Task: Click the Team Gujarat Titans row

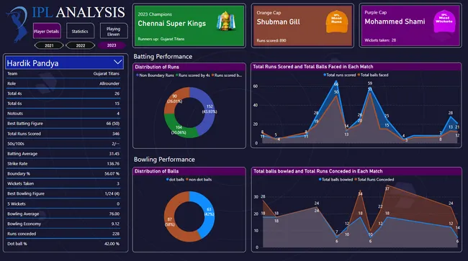Action: [63, 73]
